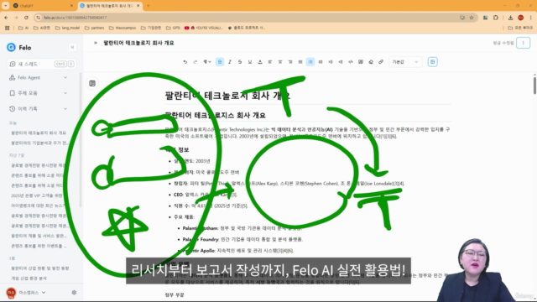Open a new browser tab

click(x=149, y=6)
